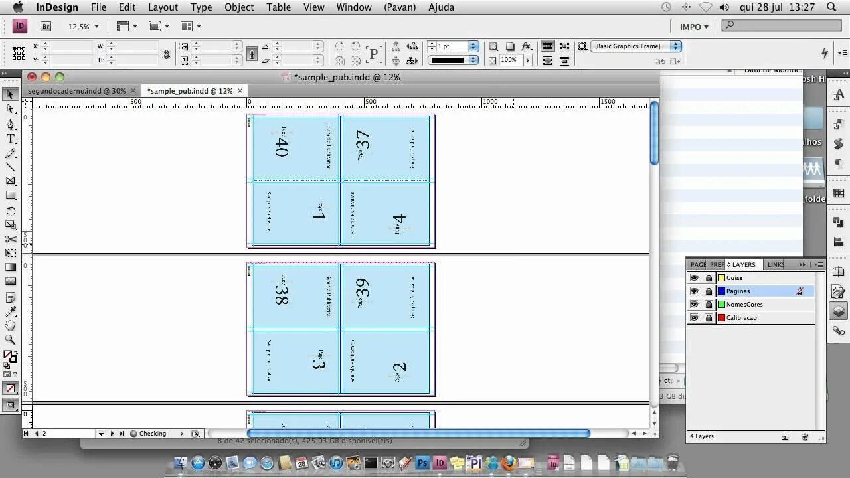Open the Table menu

[x=279, y=7]
